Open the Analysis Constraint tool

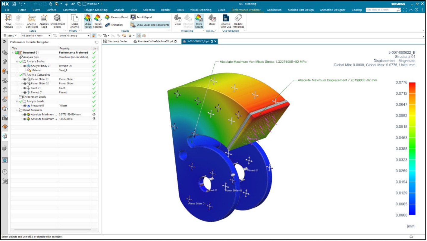click(32, 18)
